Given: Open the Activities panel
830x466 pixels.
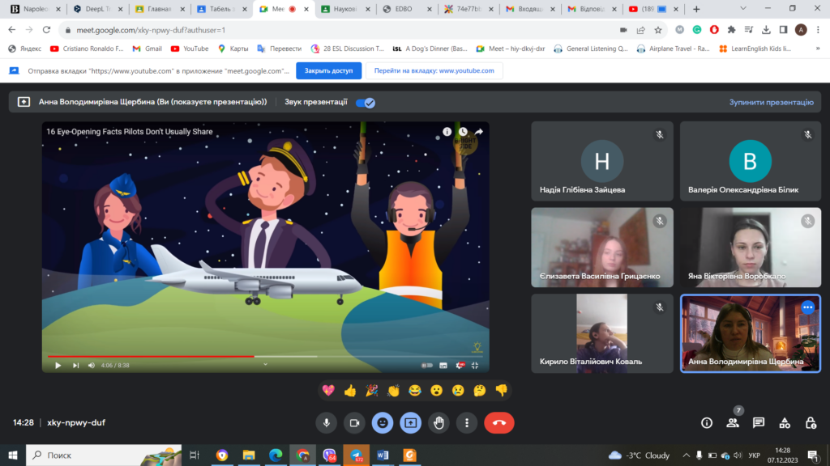Looking at the screenshot, I should pos(785,422).
